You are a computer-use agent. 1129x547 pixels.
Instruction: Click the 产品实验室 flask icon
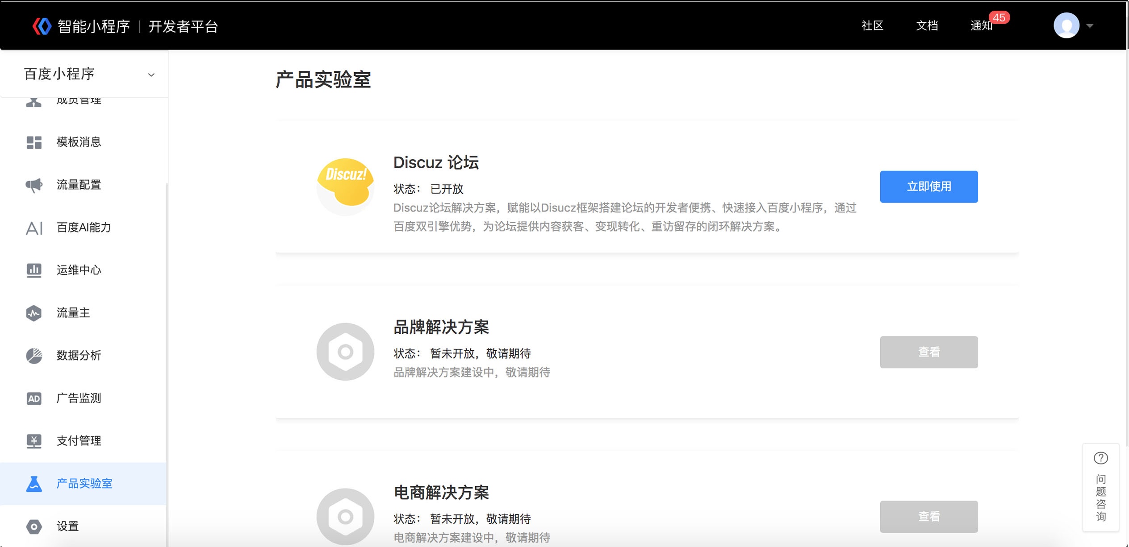pyautogui.click(x=34, y=484)
